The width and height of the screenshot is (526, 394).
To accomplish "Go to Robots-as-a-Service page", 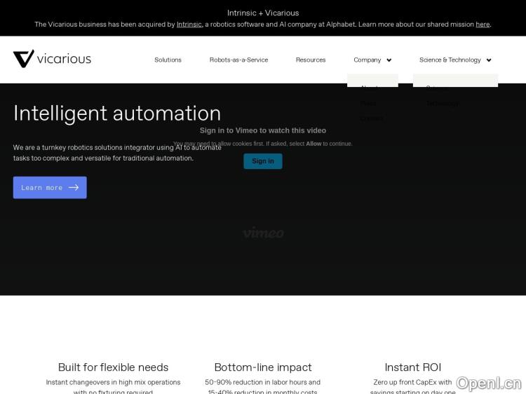I will pyautogui.click(x=238, y=60).
